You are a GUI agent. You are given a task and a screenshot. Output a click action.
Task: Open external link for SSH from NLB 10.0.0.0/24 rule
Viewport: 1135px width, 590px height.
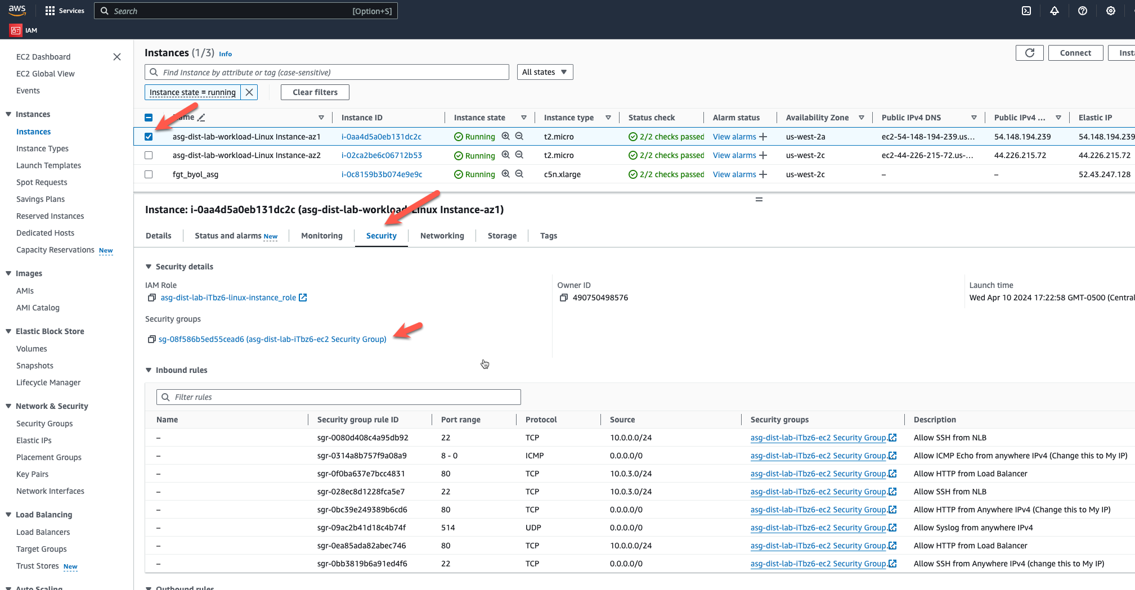click(892, 438)
